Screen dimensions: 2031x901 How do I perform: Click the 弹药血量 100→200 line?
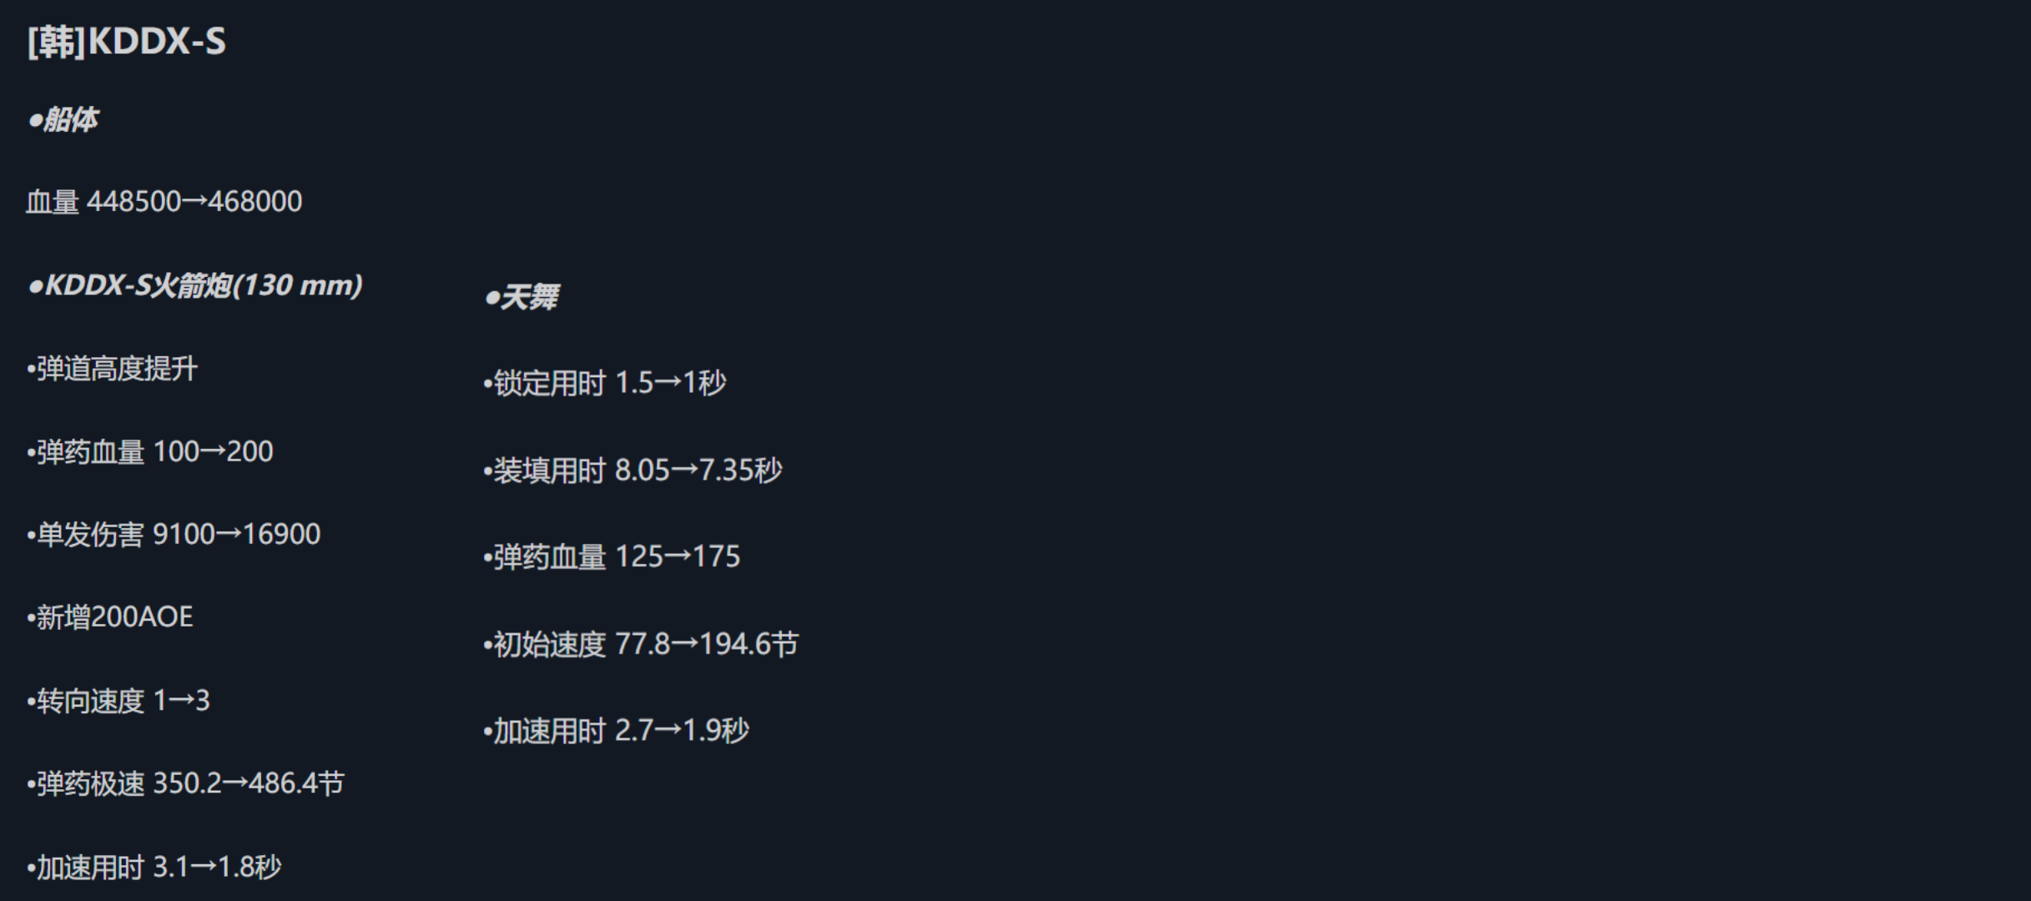coord(150,451)
